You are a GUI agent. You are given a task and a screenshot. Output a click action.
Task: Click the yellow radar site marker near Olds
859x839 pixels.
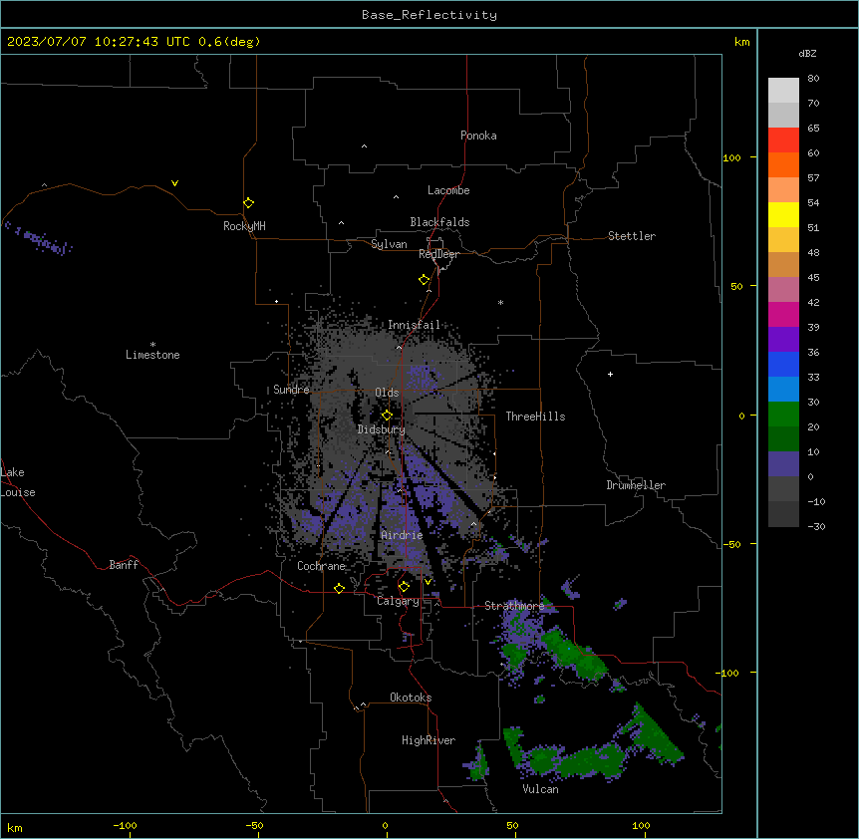click(387, 416)
